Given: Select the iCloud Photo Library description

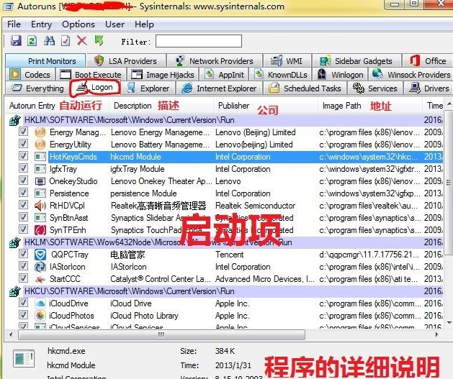Looking at the screenshot, I should click(144, 316).
